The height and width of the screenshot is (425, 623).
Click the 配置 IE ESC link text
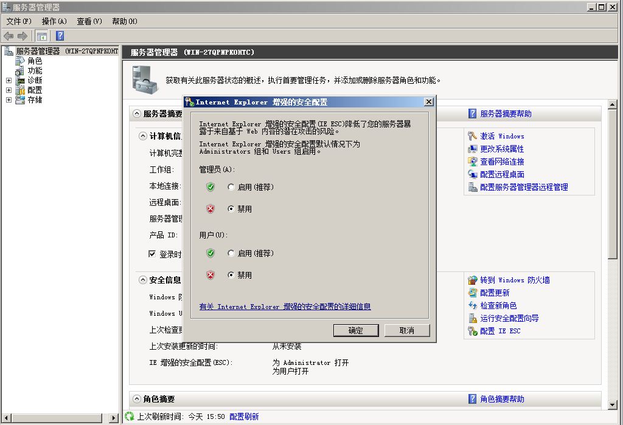coord(500,331)
